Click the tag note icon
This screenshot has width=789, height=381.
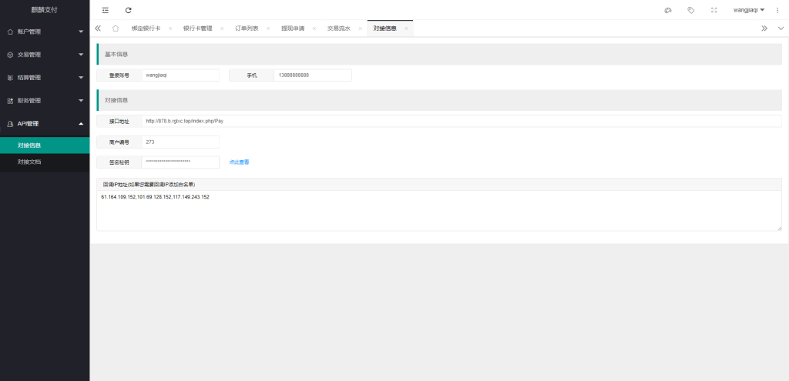pos(690,10)
